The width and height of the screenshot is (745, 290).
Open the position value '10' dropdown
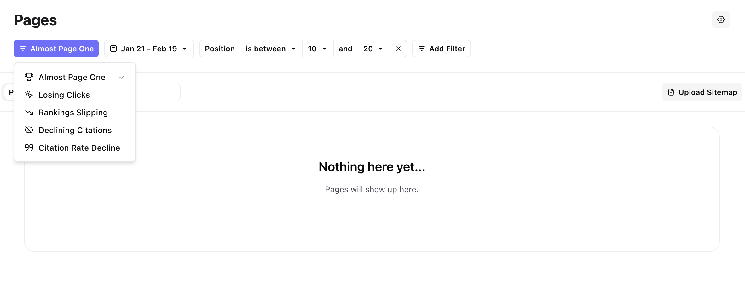(x=317, y=49)
